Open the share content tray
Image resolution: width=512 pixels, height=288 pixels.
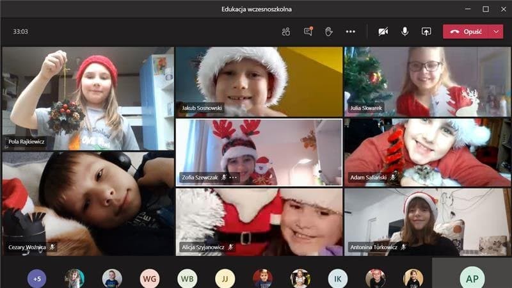426,31
